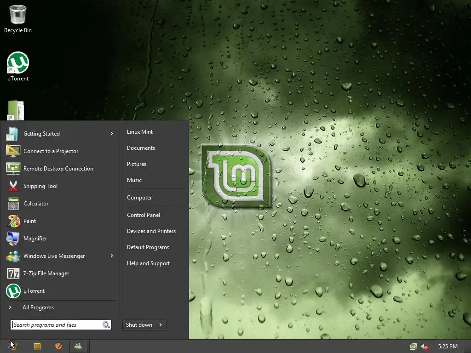Open Devices and Printers
471x353 pixels.
coord(151,231)
